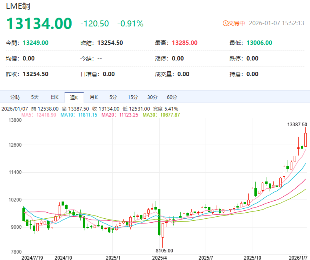This screenshot has height=260, width=310.
Task: Select the 週K weekly chart tab
Action: click(x=74, y=97)
